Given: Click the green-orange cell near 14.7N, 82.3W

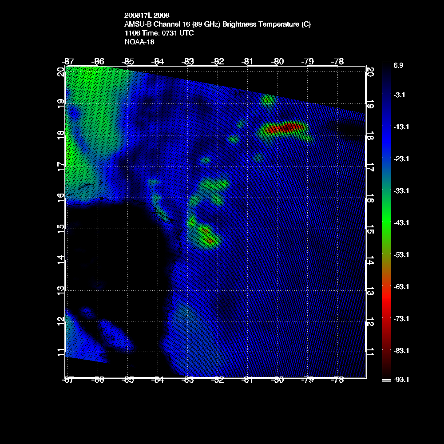Looking at the screenshot, I should click(208, 237).
